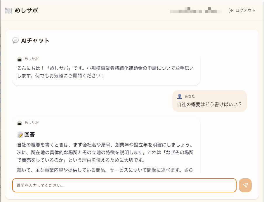Screen dimensions: 264x202
Task: Click the user avatar icon beside あなた
Action: 180,96
